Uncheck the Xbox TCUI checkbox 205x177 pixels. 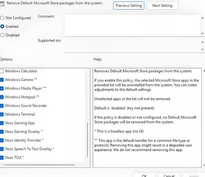click(x=2, y=158)
